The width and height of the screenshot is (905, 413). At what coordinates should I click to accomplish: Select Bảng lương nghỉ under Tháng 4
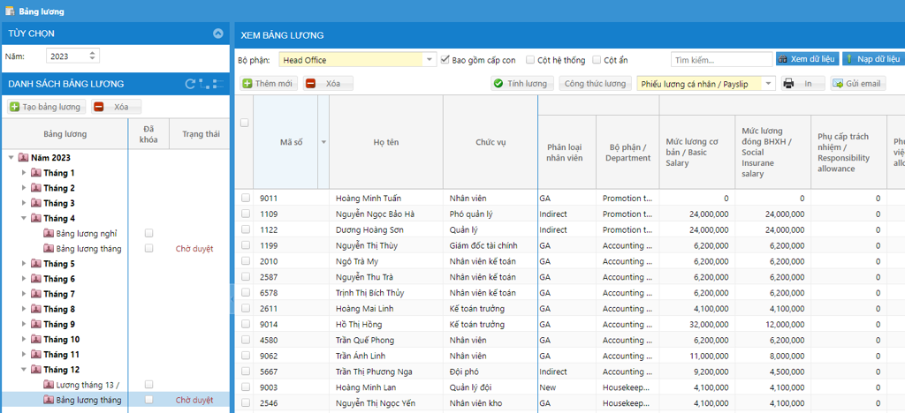pyautogui.click(x=87, y=233)
